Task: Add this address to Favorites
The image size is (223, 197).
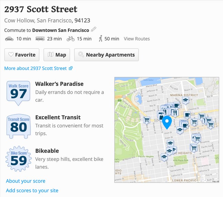Action: 22,55
